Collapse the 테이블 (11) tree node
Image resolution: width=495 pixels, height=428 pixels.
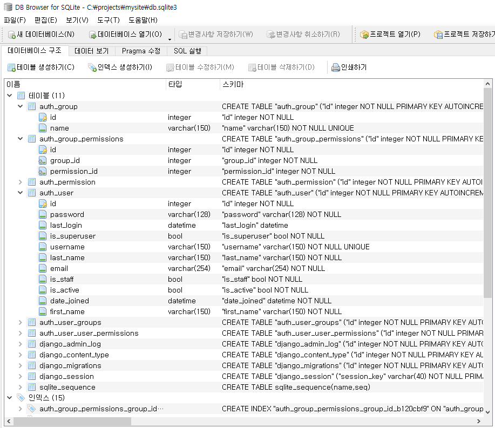point(10,96)
